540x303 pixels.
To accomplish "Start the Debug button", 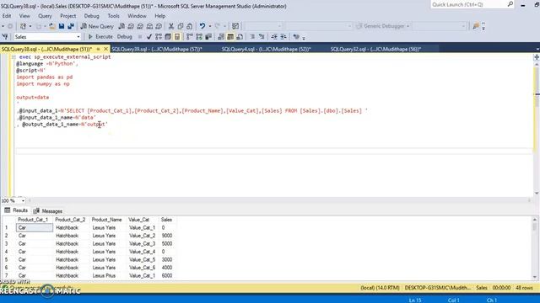I will coord(125,37).
